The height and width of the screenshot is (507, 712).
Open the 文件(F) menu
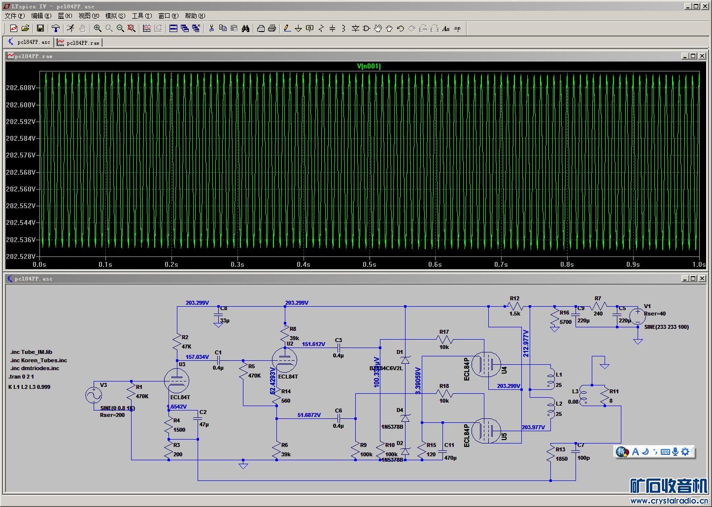click(x=14, y=16)
